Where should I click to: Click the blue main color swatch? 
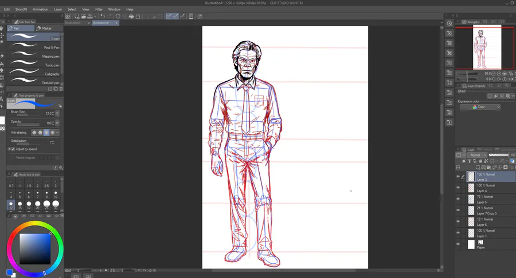[x=10, y=272]
